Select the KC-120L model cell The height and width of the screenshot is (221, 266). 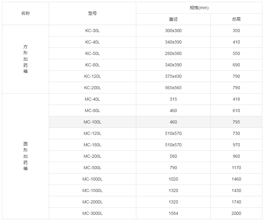tap(92, 76)
